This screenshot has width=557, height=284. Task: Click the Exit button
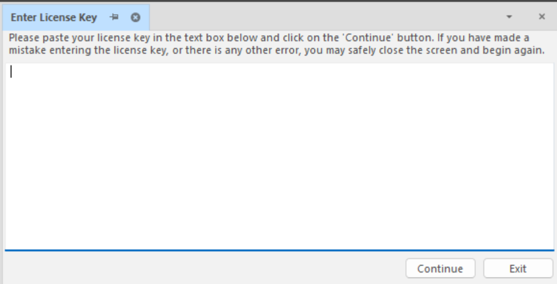(x=518, y=269)
